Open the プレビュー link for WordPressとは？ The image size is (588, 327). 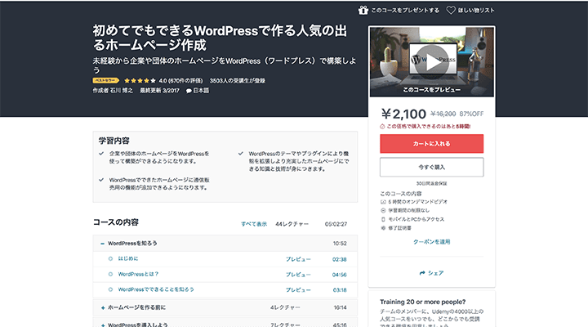coord(298,275)
